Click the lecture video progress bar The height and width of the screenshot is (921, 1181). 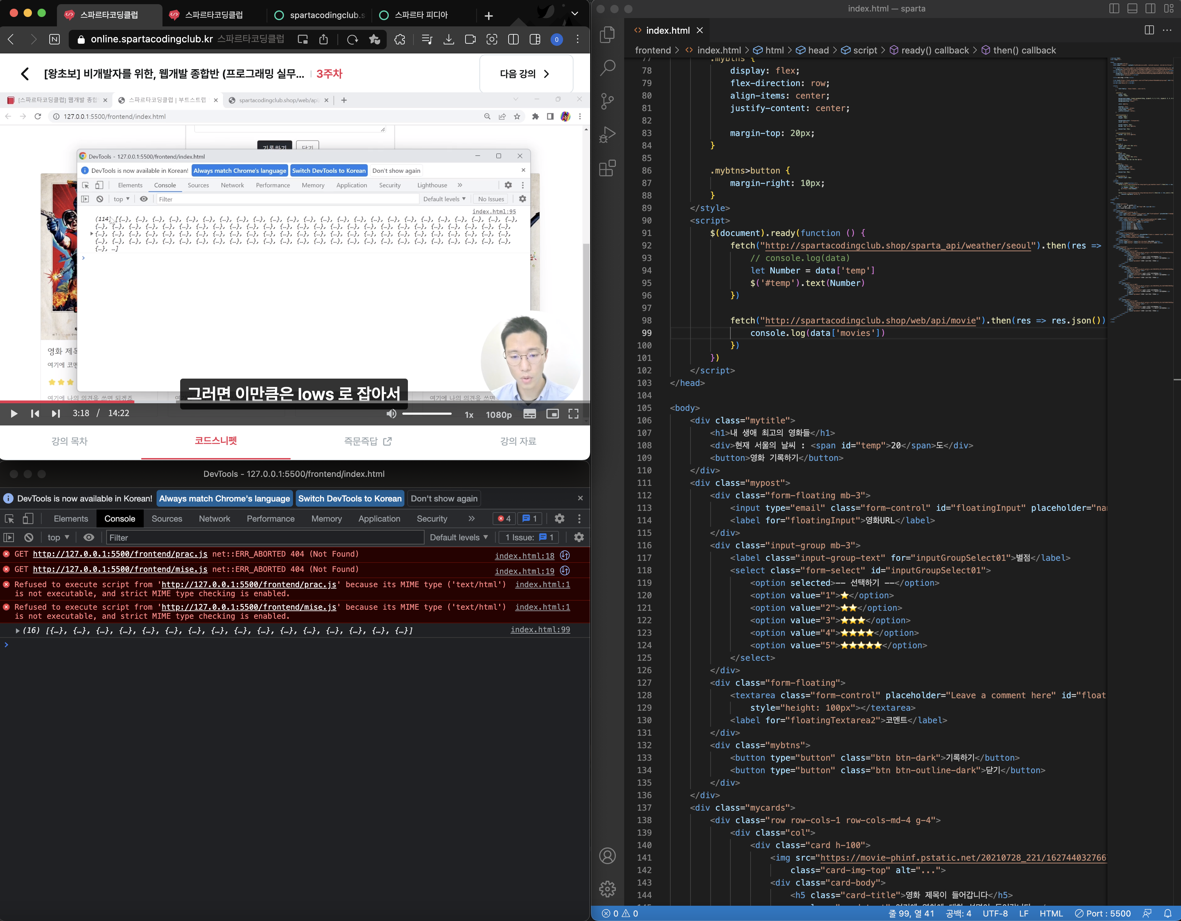pos(295,402)
